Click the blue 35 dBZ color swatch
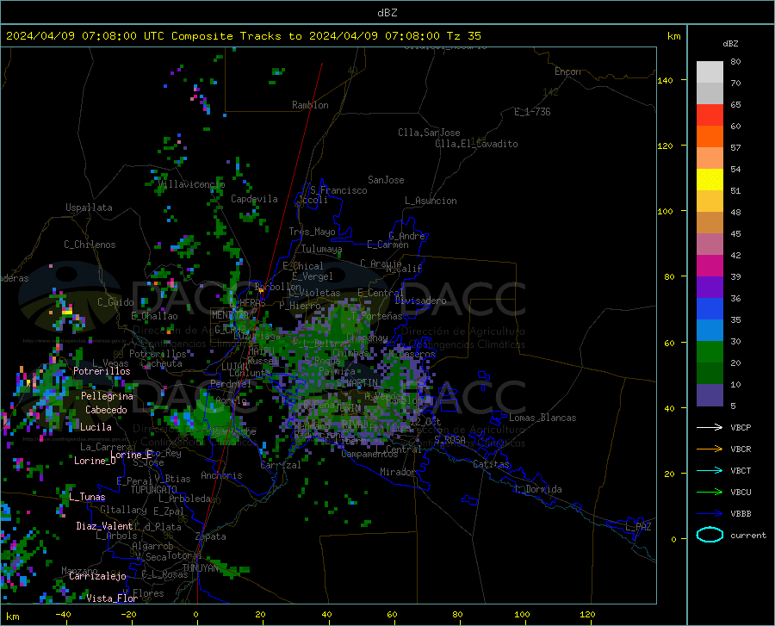The width and height of the screenshot is (775, 626). coord(710,309)
